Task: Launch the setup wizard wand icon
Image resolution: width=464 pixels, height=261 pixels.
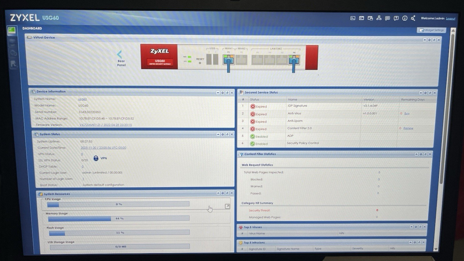Action: tap(413, 18)
